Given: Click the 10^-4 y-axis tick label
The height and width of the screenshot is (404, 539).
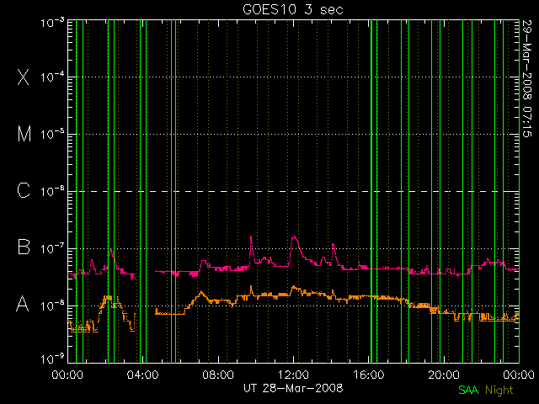Looking at the screenshot, I should point(52,77).
